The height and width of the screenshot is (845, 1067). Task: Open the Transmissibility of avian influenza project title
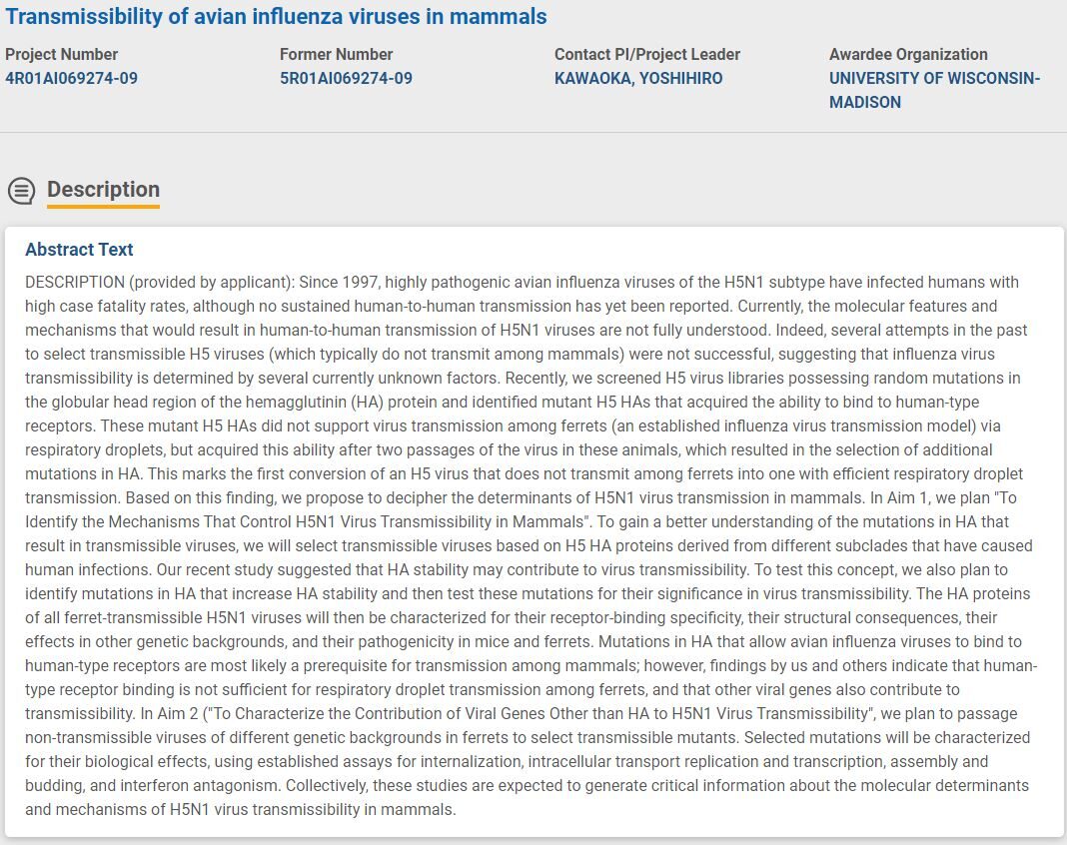pos(277,16)
